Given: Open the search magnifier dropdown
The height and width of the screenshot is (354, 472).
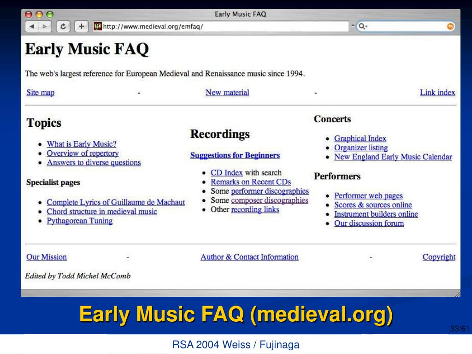Looking at the screenshot, I should click(x=363, y=26).
